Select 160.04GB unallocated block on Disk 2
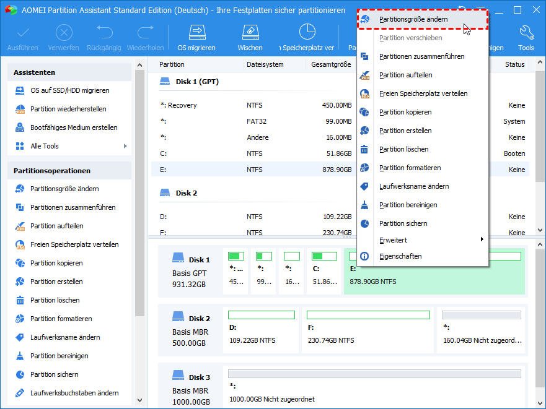 coord(482,330)
